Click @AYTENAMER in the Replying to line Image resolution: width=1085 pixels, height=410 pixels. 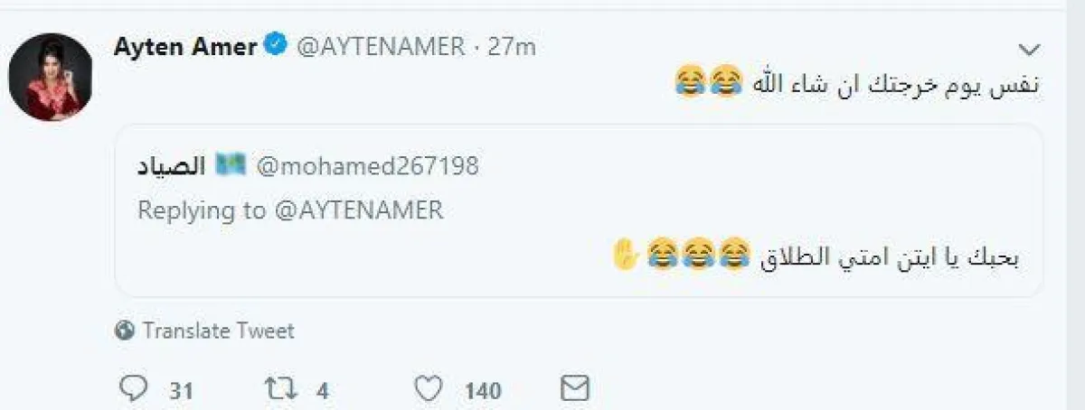pyautogui.click(x=359, y=210)
